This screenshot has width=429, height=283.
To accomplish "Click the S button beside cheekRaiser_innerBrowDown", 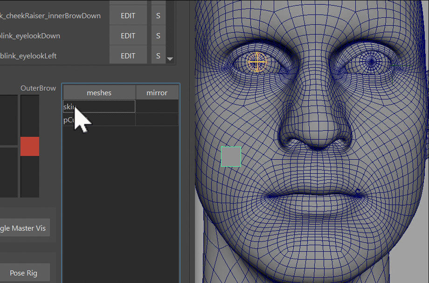I will point(158,15).
